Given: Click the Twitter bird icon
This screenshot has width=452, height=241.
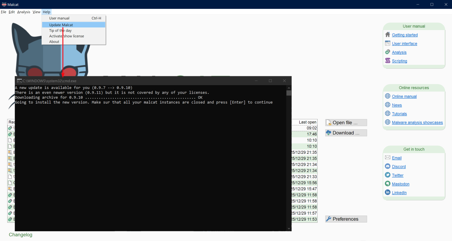Looking at the screenshot, I should point(387,175).
